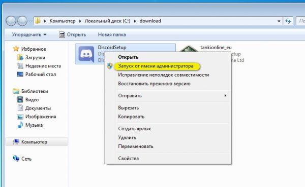This screenshot has width=305, height=187.
Task: Open the address bar history dropdown
Action: pos(279,21)
